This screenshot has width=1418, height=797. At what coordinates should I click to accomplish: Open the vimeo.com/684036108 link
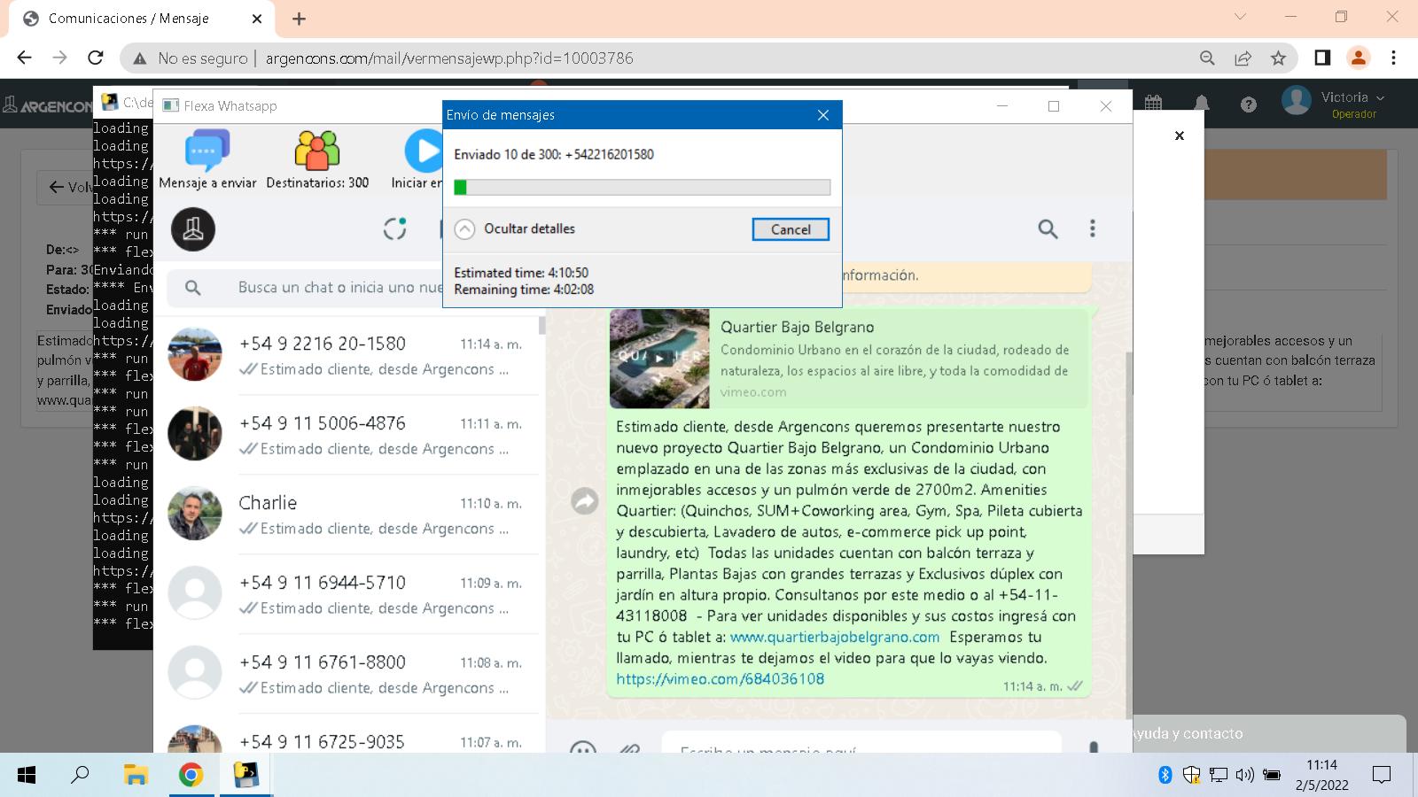point(720,679)
